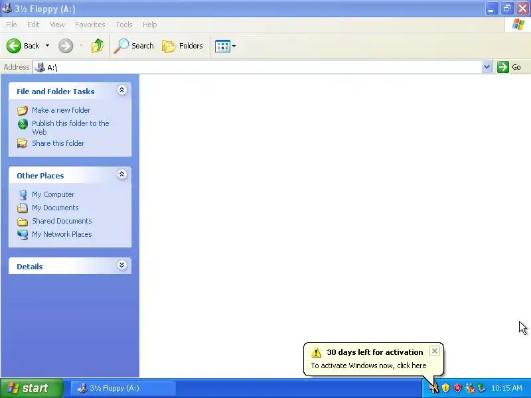Collapse the Other Places panel
Viewport: 531px width, 398px height.
click(122, 174)
